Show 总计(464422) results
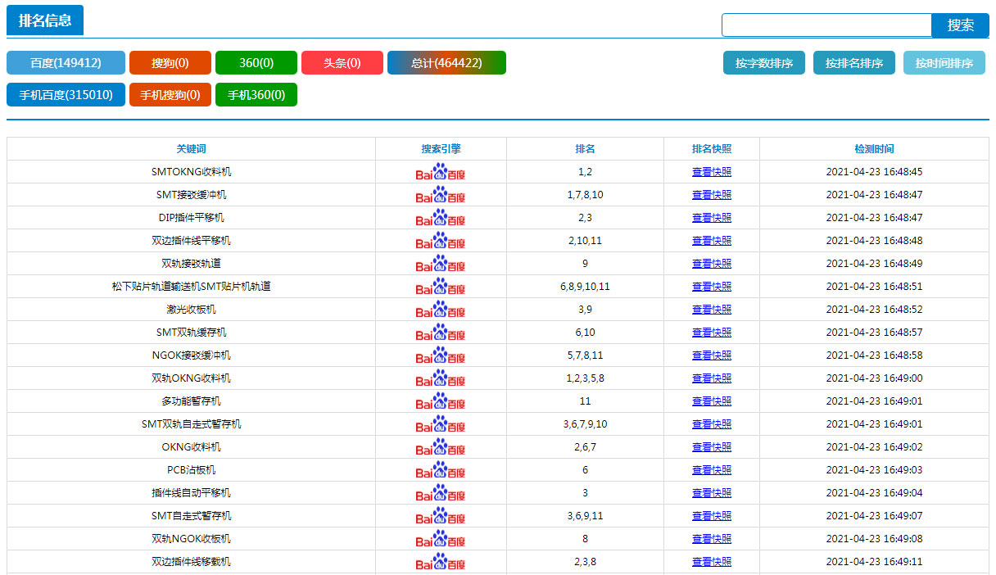 point(446,63)
